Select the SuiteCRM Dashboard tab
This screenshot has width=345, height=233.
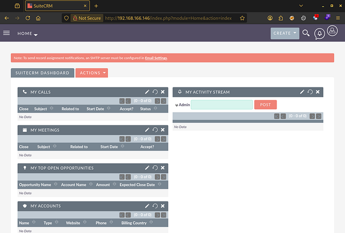(42, 73)
